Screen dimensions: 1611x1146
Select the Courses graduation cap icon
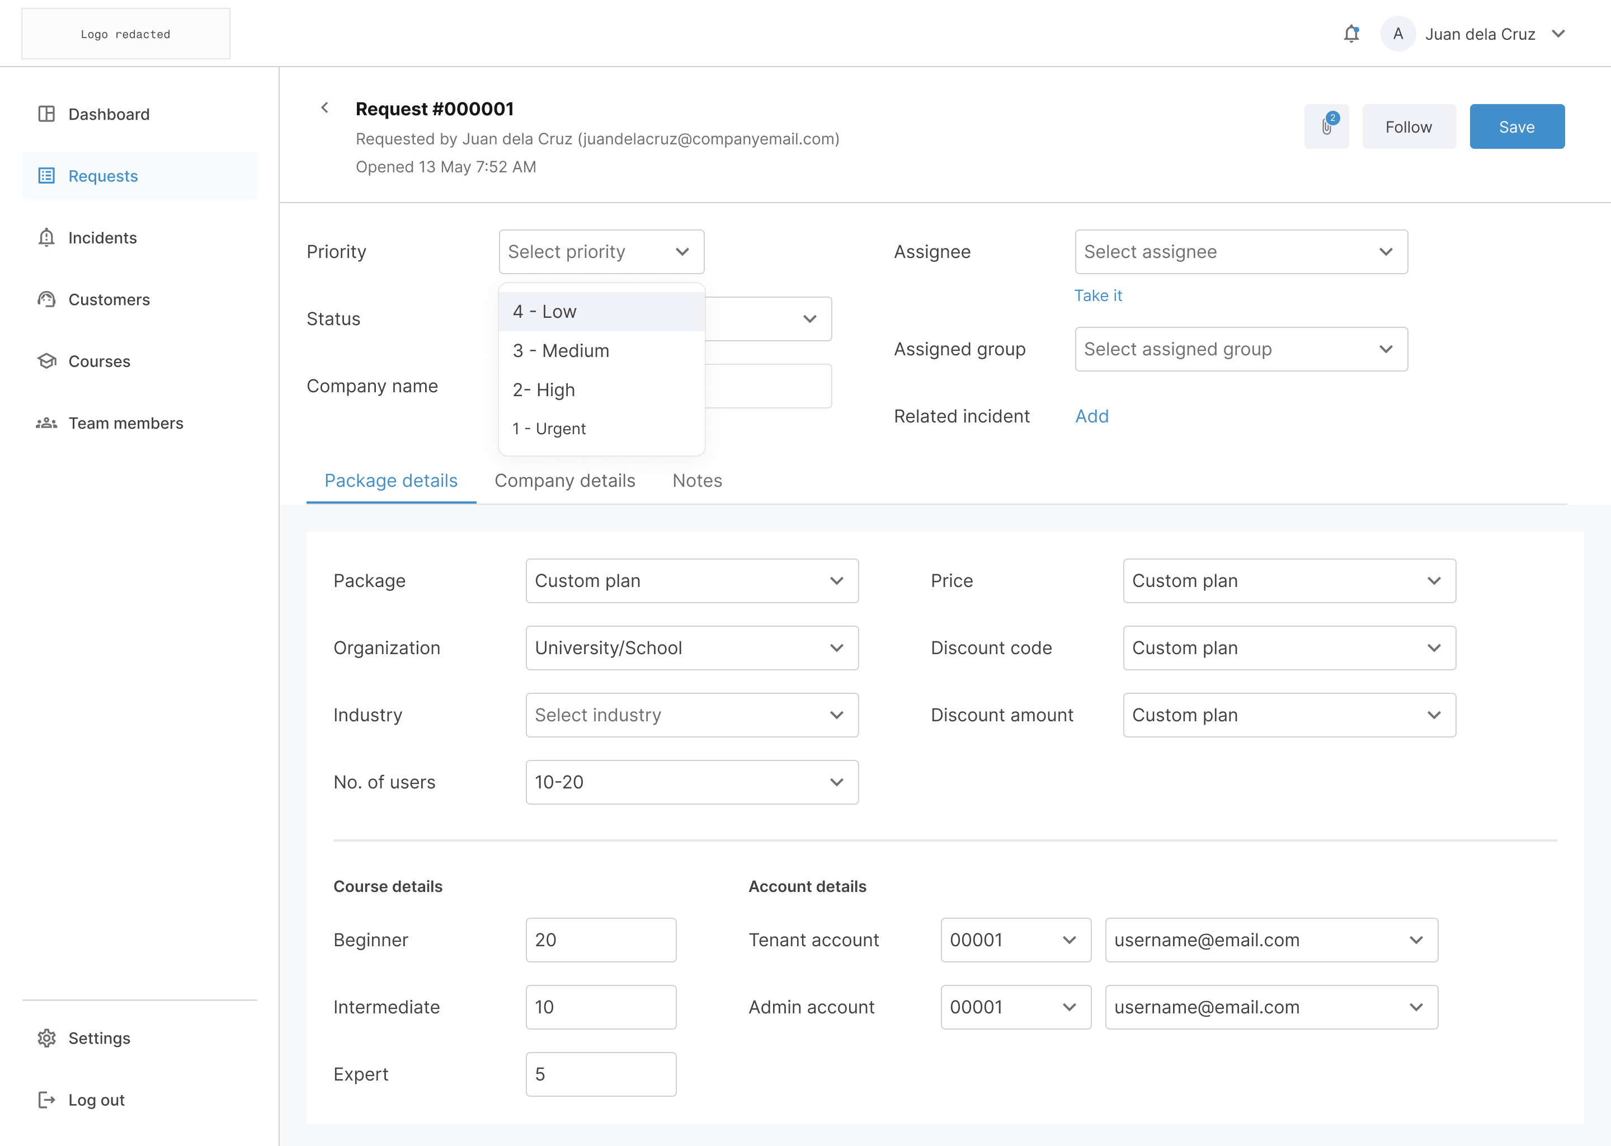tap(46, 360)
